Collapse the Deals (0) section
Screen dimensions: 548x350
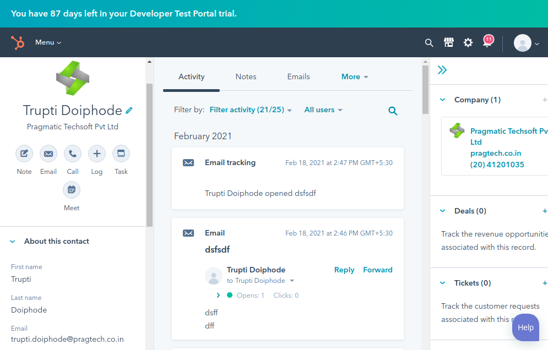[x=442, y=211]
